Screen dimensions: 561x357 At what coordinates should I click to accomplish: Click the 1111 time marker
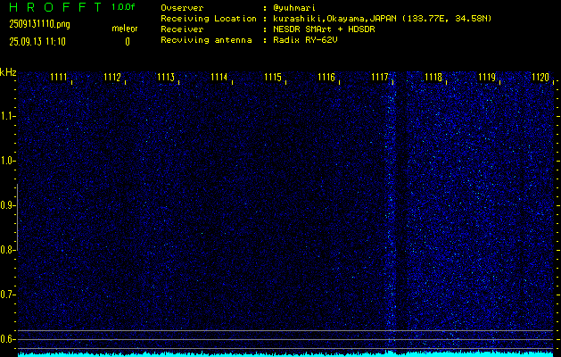[59, 77]
